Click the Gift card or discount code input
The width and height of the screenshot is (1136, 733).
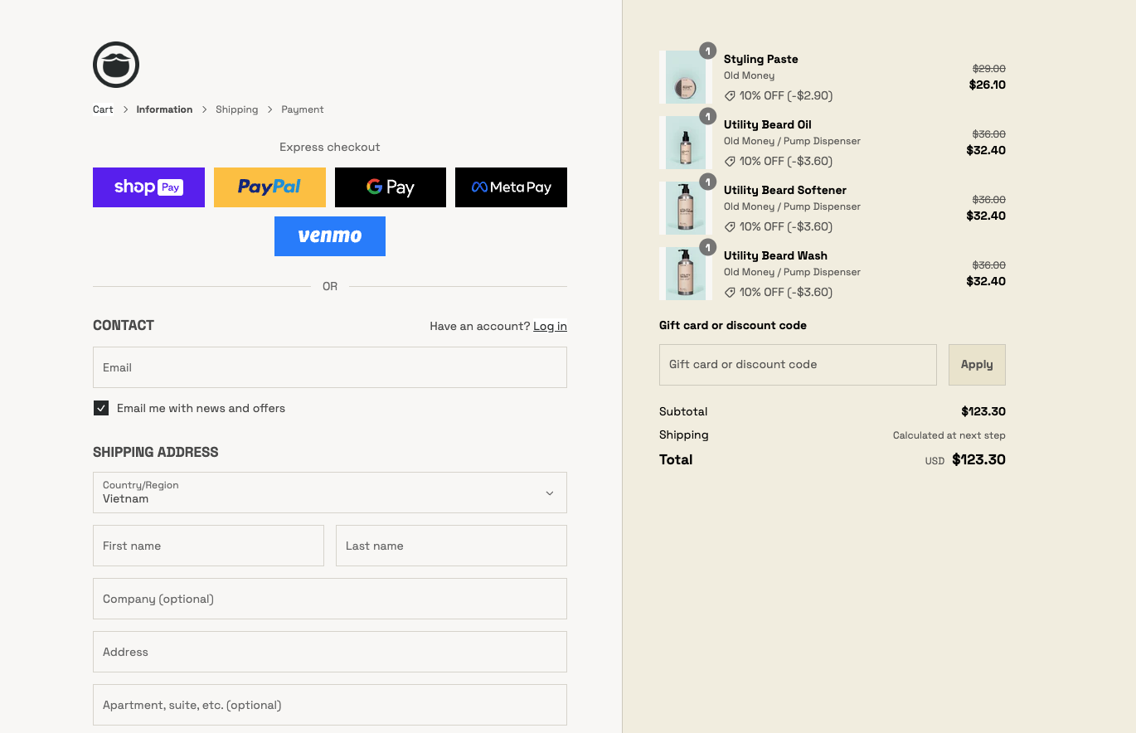798,365
